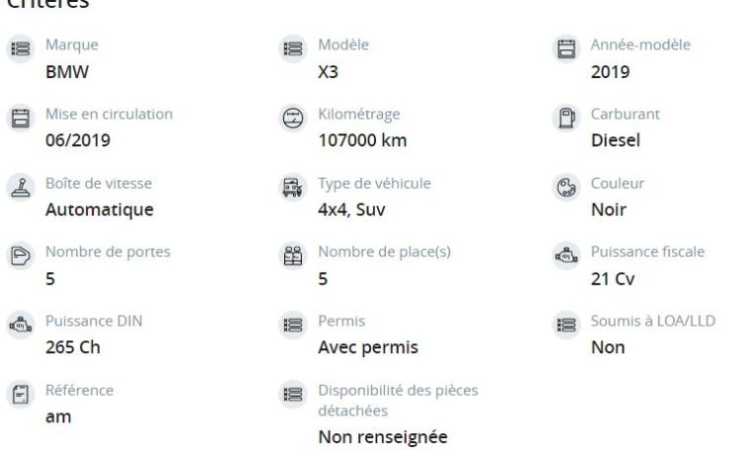Click the gear stick icon beside Boîte de vitesse
Screen dimensions: 754x451
pos(20,187)
